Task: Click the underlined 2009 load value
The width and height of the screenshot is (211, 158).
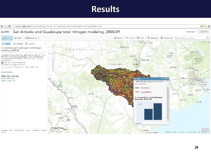Action: tap(144, 92)
